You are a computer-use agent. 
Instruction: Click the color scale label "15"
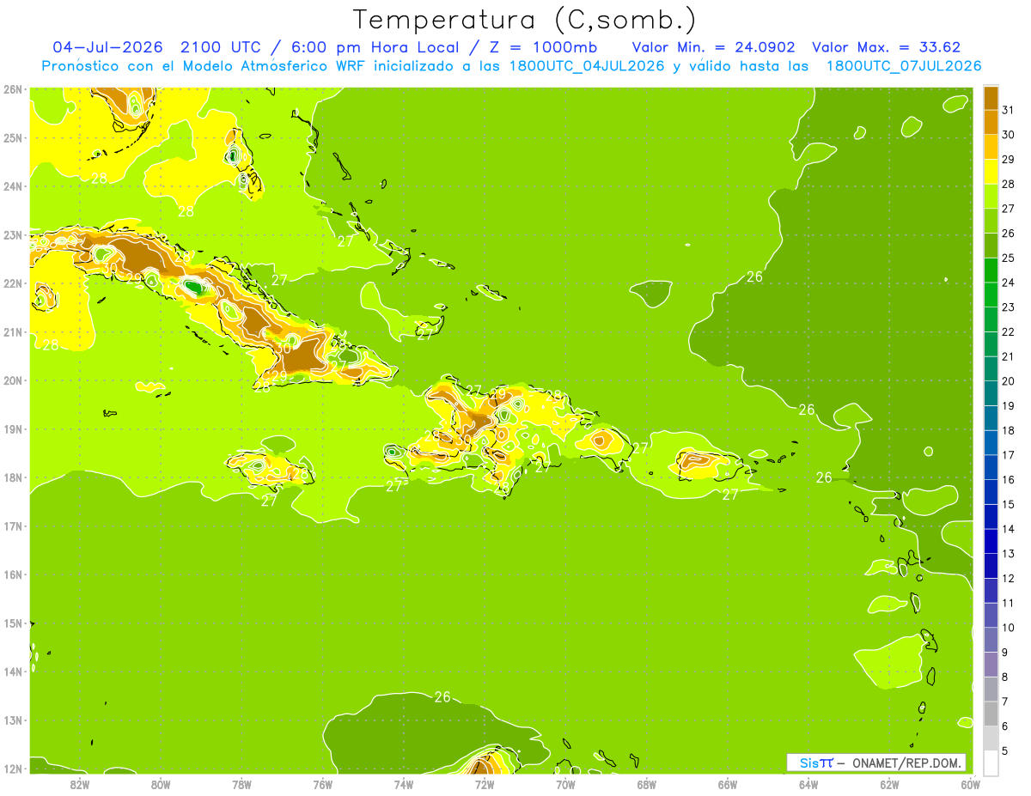(1008, 504)
